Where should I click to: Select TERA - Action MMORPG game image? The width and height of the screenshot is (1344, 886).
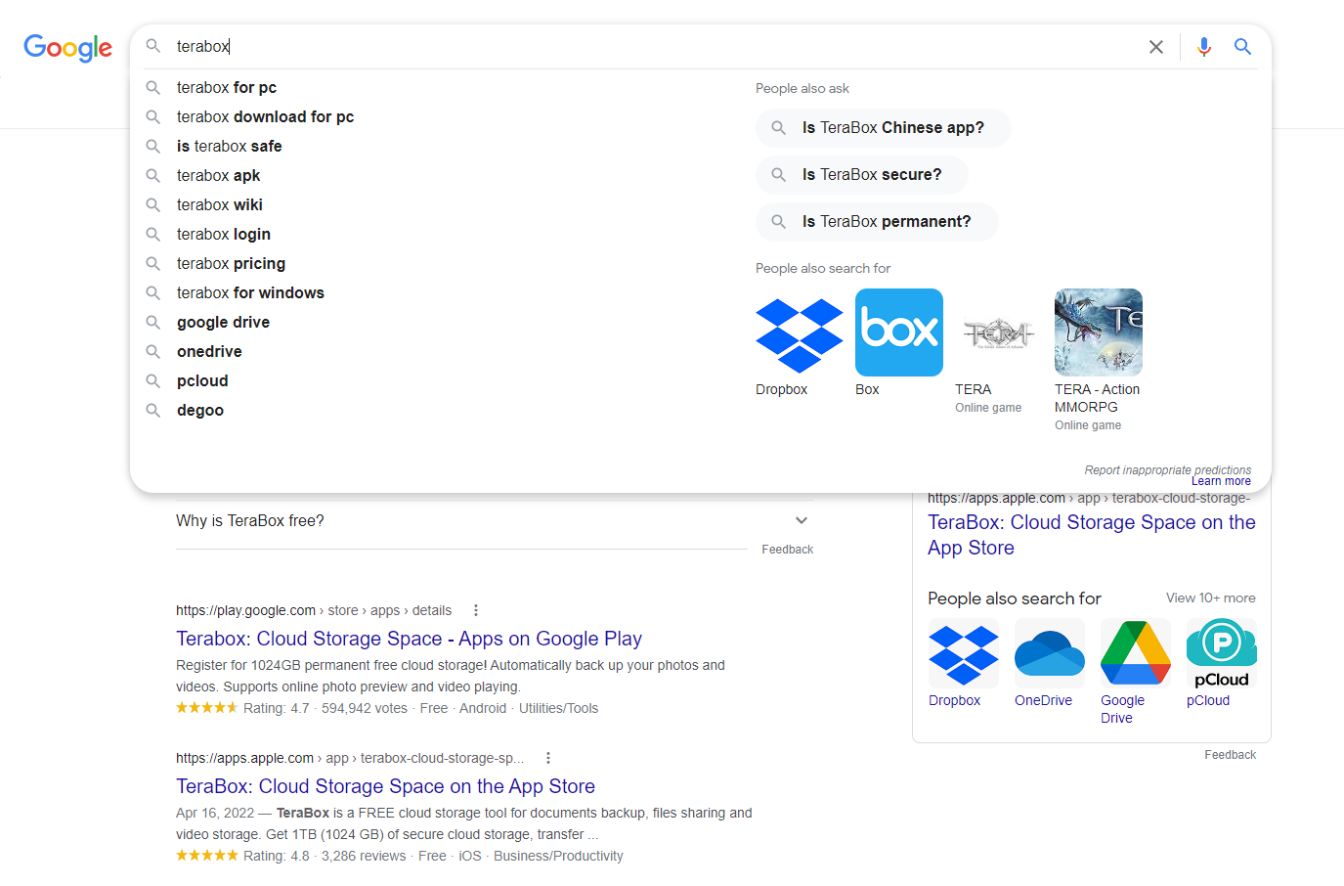pos(1098,332)
